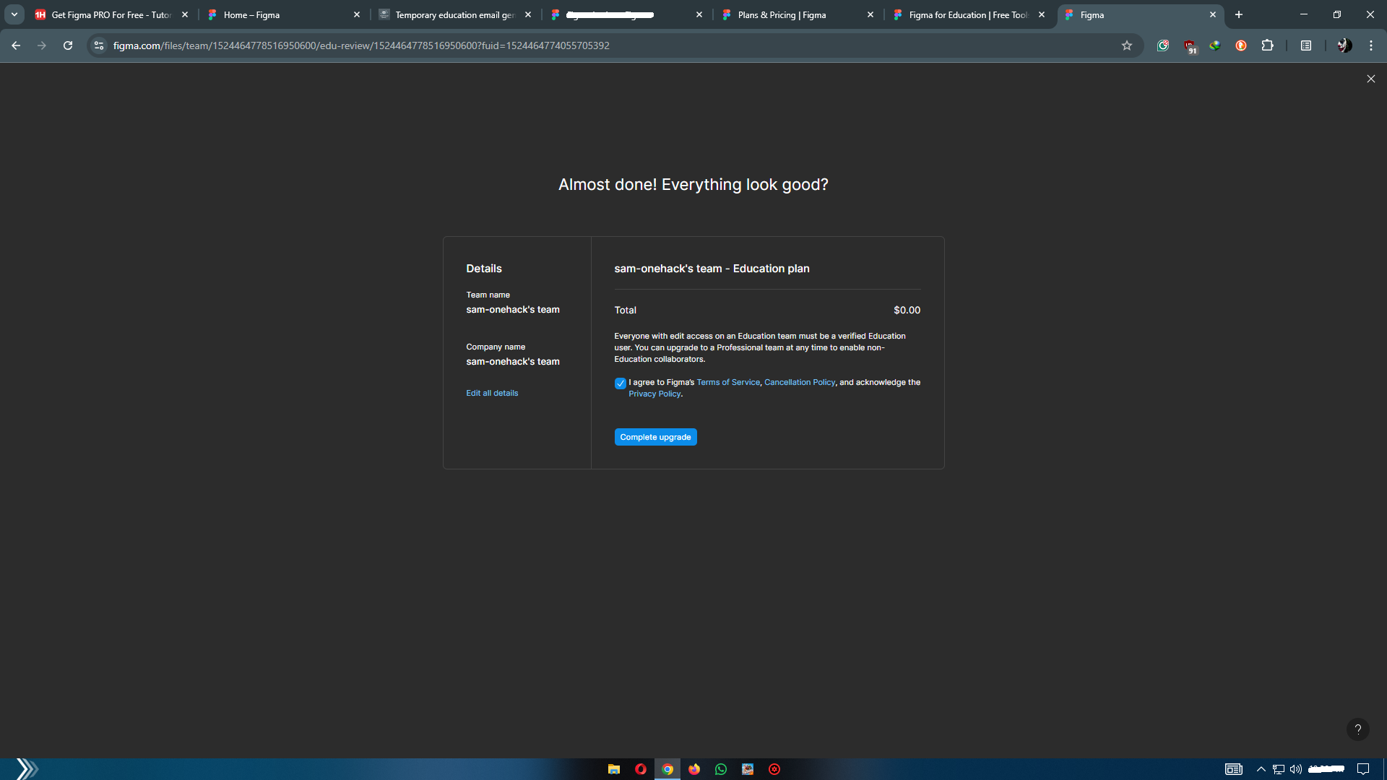The height and width of the screenshot is (780, 1387).
Task: Open the notification center icon
Action: [1363, 769]
